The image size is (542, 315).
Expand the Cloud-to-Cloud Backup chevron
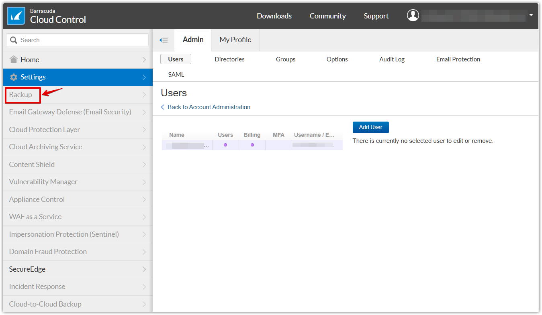pyautogui.click(x=144, y=304)
